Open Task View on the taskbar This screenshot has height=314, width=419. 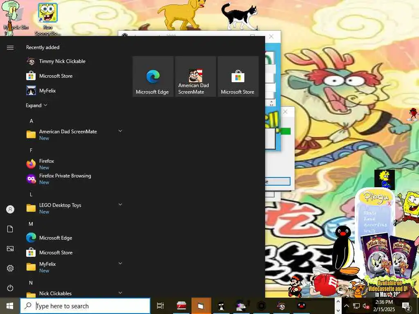pyautogui.click(x=160, y=306)
